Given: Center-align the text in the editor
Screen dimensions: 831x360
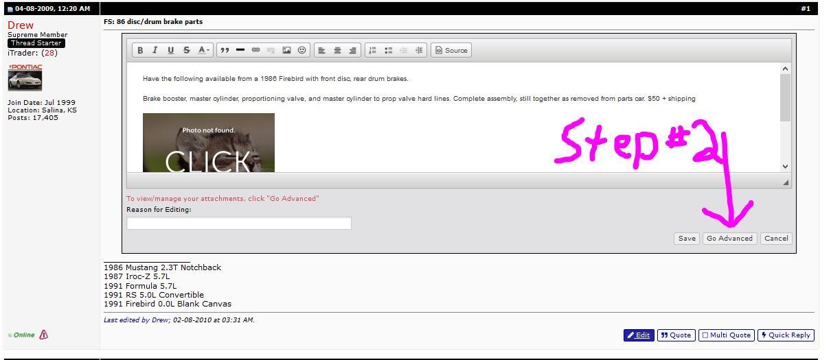Looking at the screenshot, I should click(x=337, y=50).
